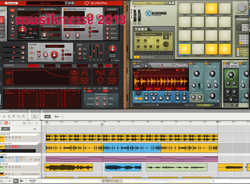Select the Magnify tool in the sequencer toolbar
Screen dimensions: 250x184
[x=18, y=117]
